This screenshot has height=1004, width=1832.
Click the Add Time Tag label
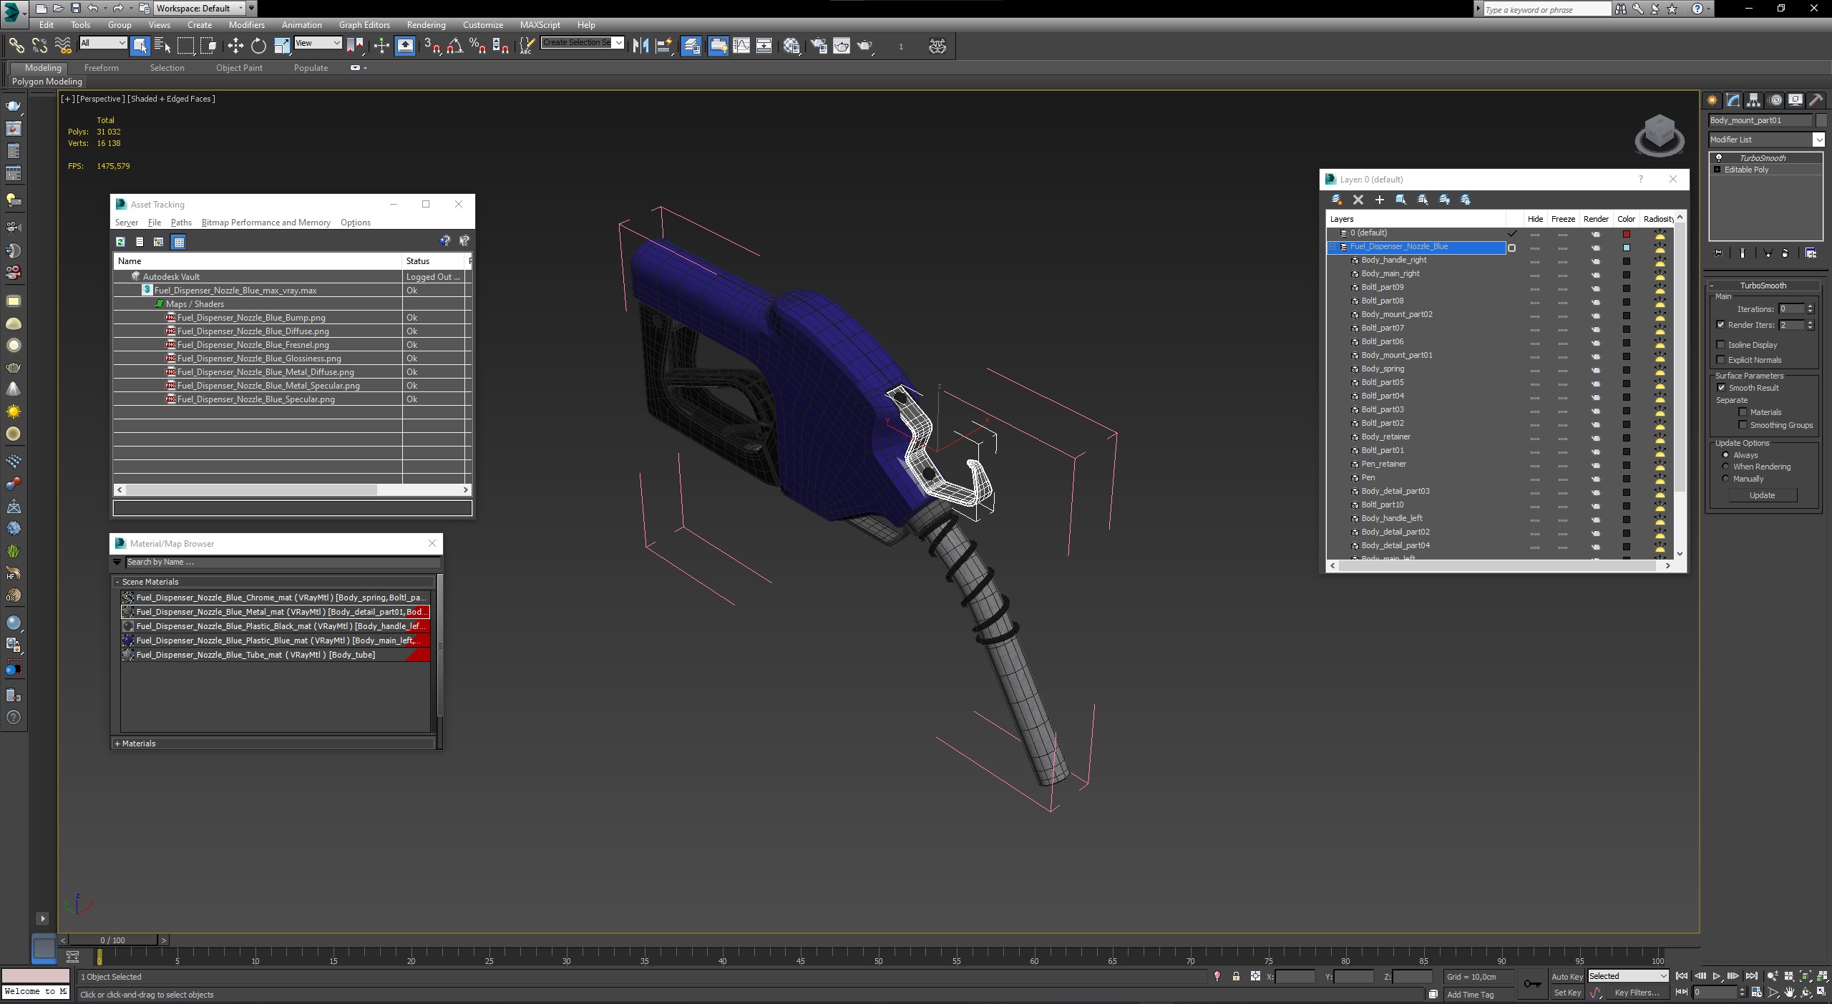point(1470,995)
